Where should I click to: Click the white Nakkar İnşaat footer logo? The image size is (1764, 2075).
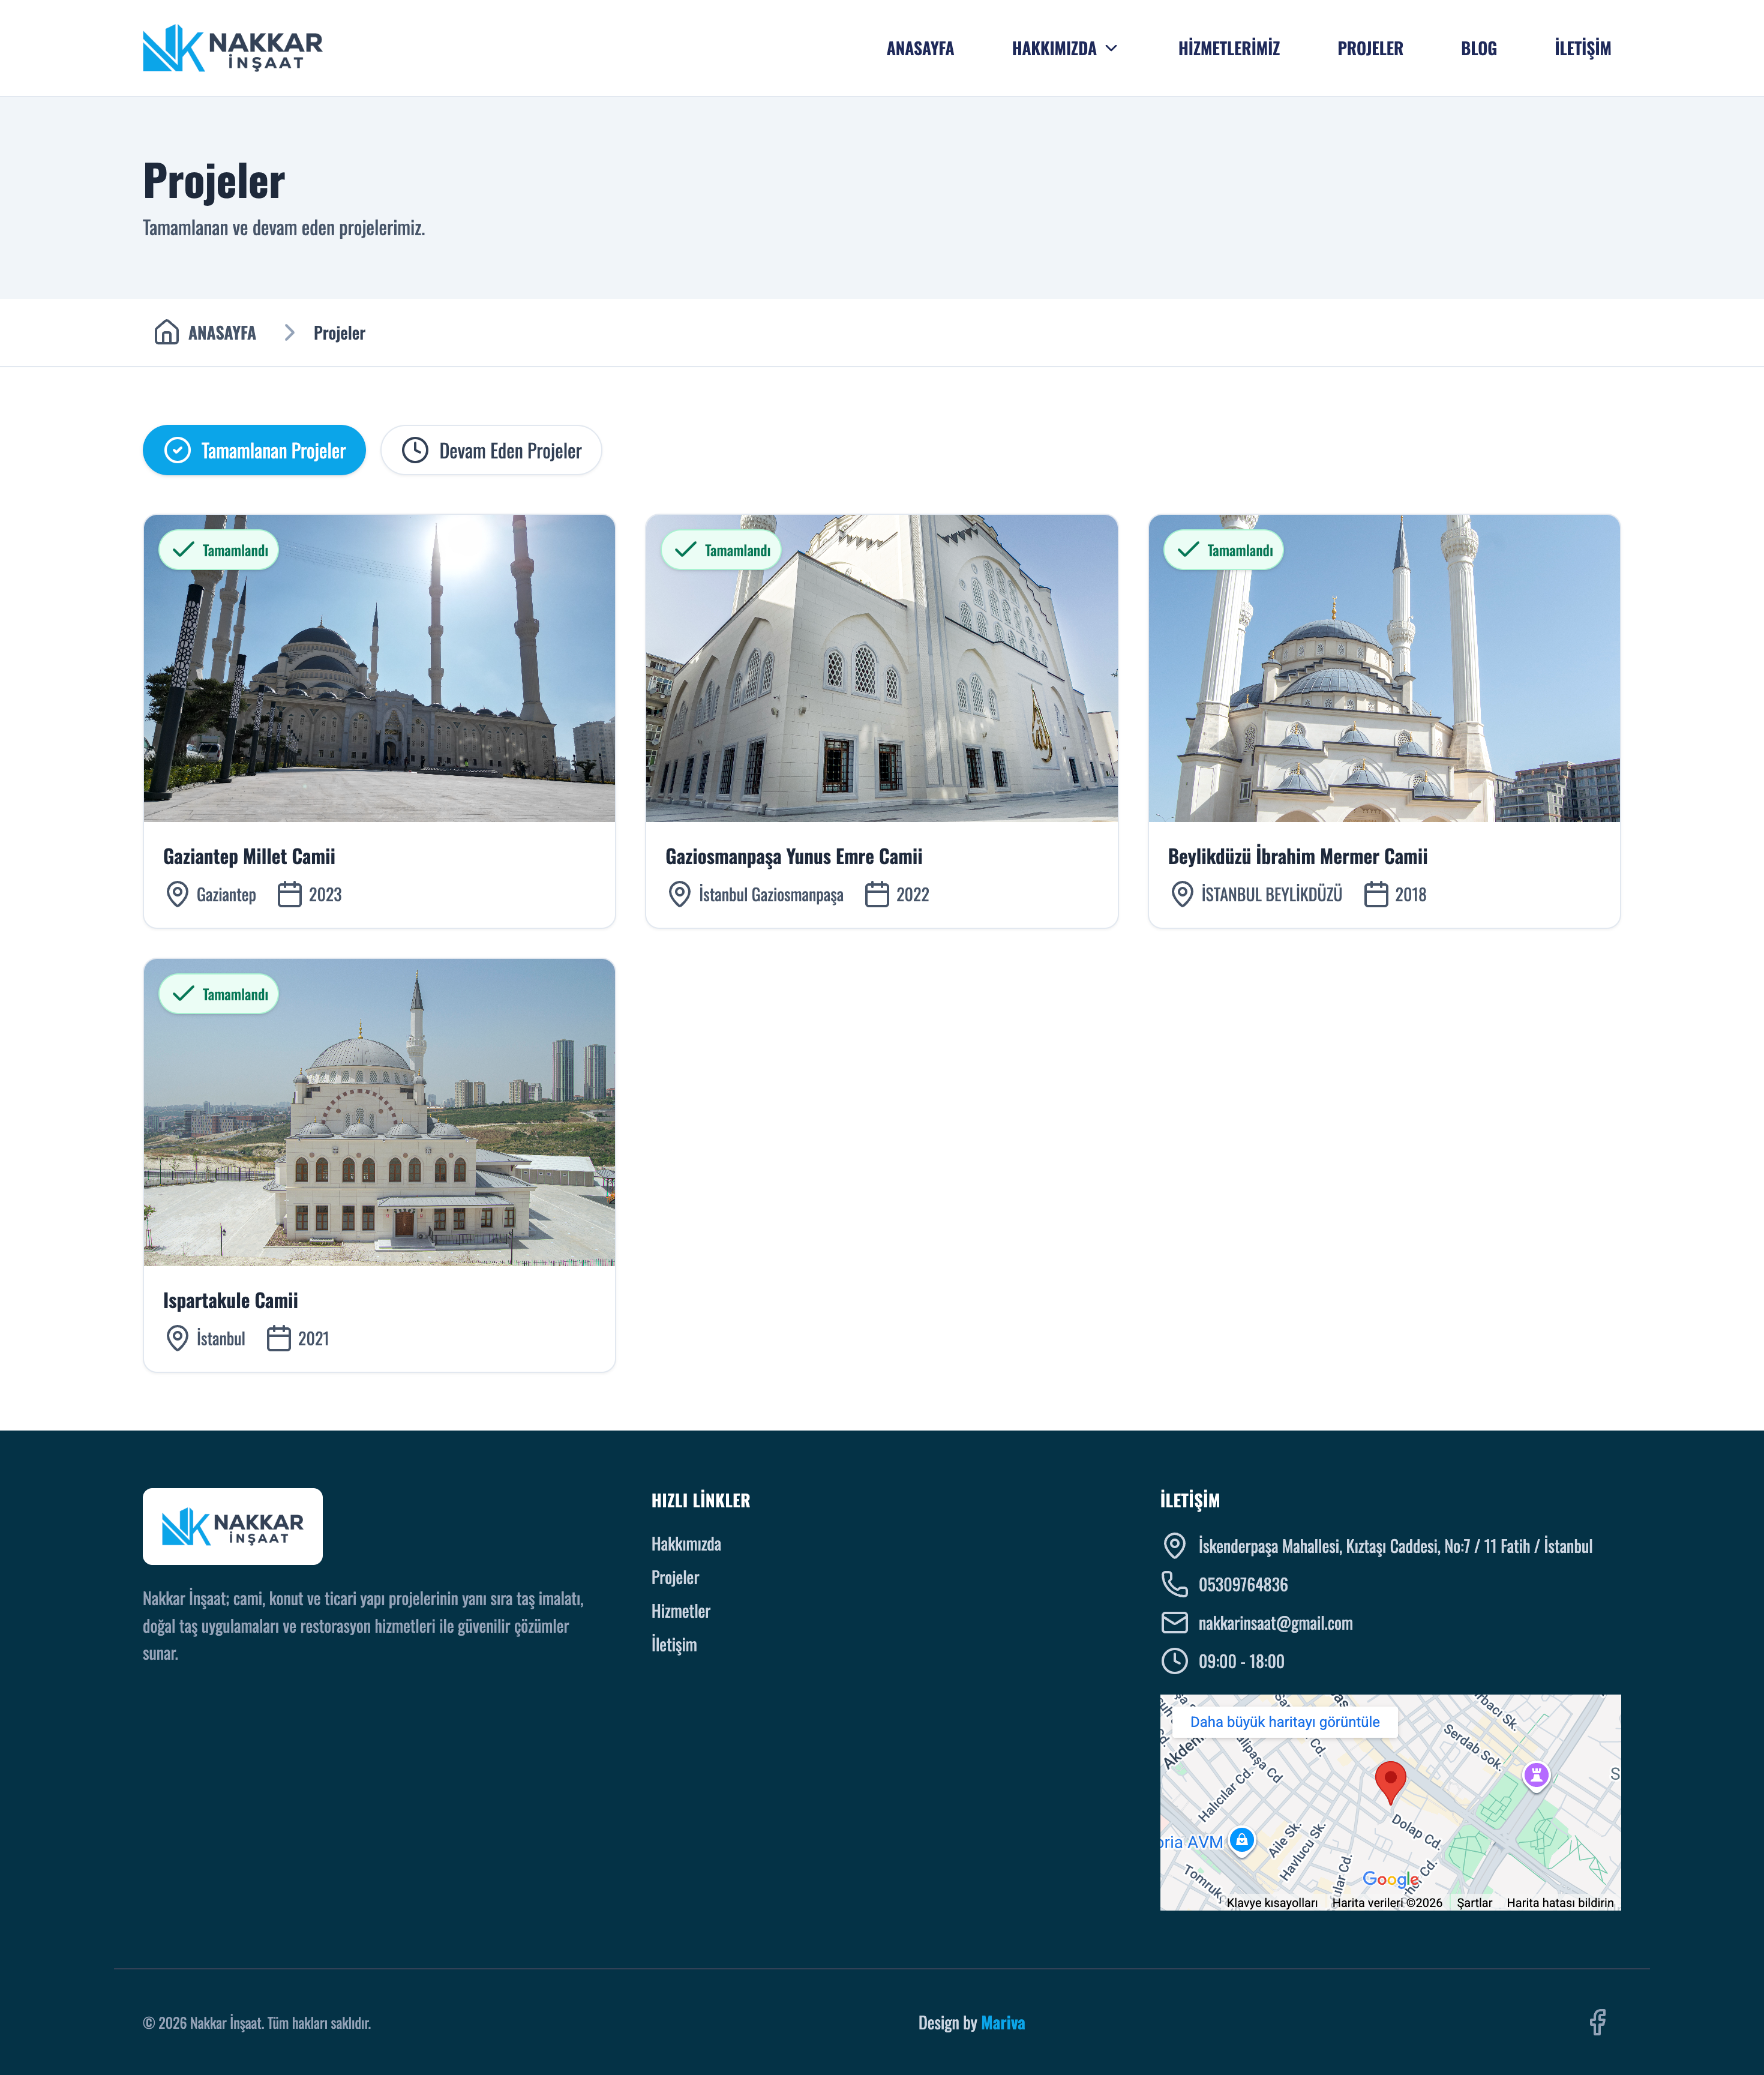pyautogui.click(x=232, y=1526)
